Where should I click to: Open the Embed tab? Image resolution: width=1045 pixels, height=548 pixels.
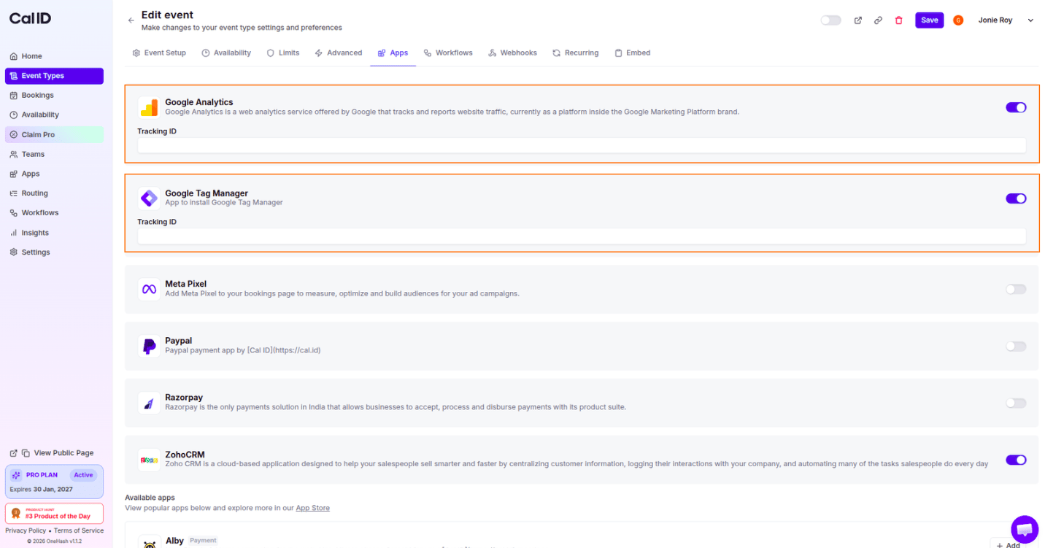coord(632,53)
